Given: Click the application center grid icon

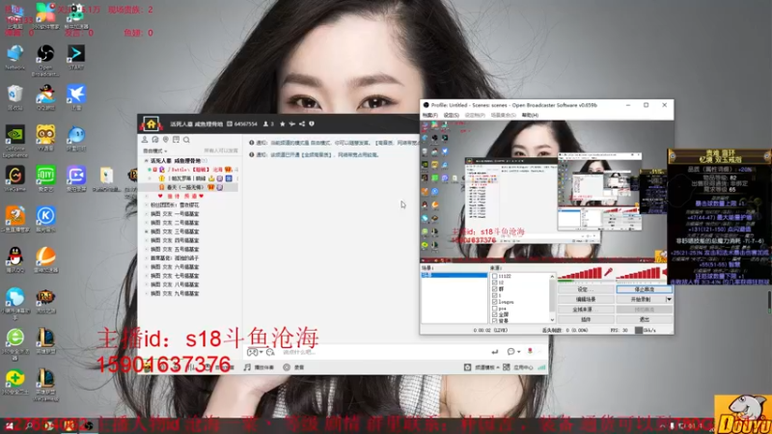Looking at the screenshot, I should point(506,367).
